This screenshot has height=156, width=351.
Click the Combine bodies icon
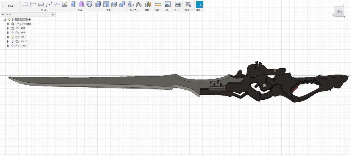(x=122, y=4)
